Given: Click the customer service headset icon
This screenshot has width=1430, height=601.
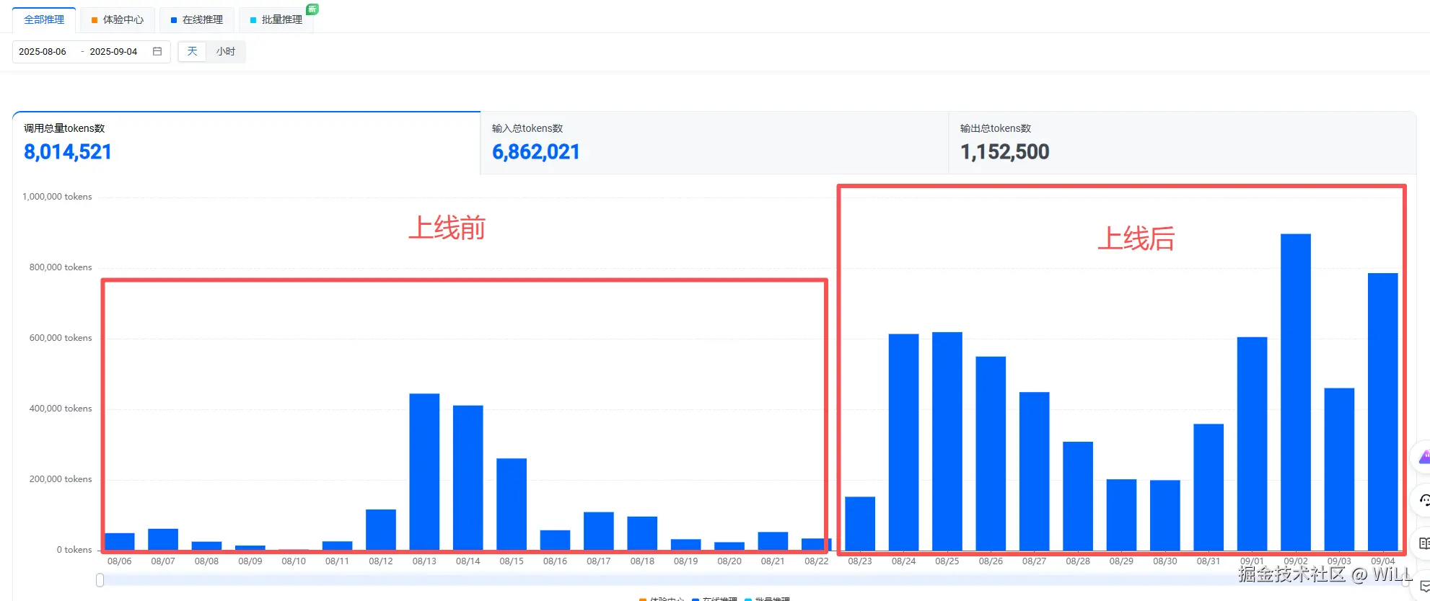Looking at the screenshot, I should coord(1424,499).
